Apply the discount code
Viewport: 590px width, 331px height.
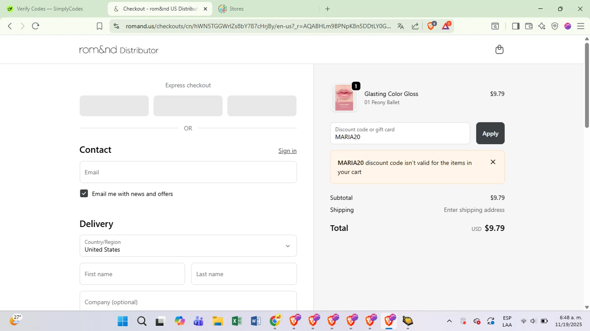click(x=490, y=133)
